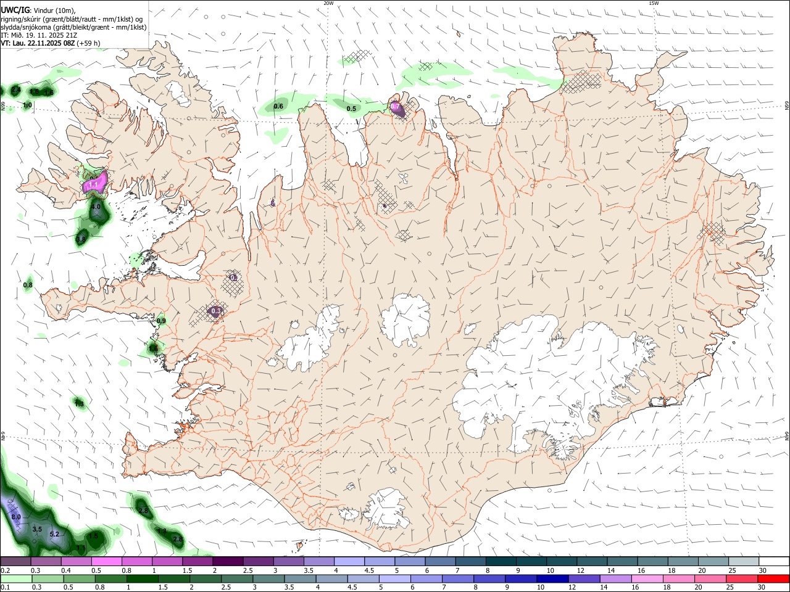Image resolution: width=790 pixels, height=592 pixels.
Task: Select the violet 12–14 swatch in bottom legend row
Action: click(x=584, y=578)
